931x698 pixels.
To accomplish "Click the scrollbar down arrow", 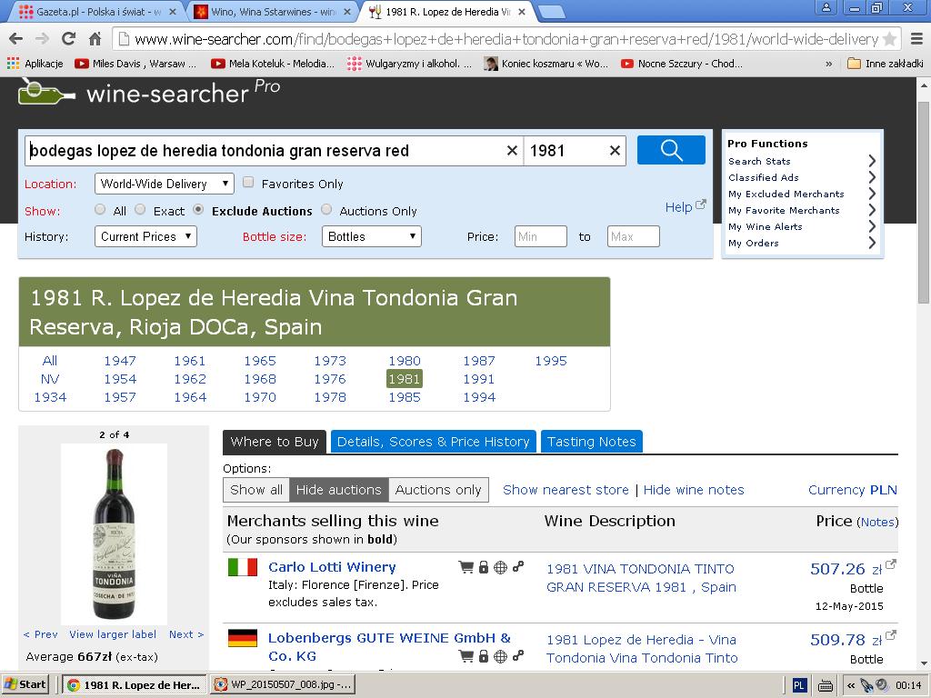I will 924,663.
